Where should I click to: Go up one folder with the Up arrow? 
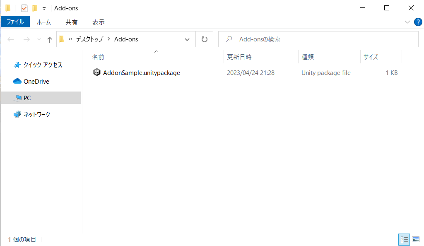point(50,39)
